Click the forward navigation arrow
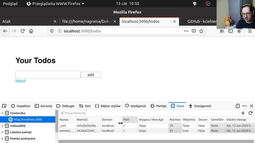 point(14,31)
